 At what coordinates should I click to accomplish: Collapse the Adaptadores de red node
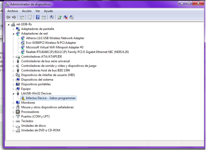pyautogui.click(x=13, y=34)
